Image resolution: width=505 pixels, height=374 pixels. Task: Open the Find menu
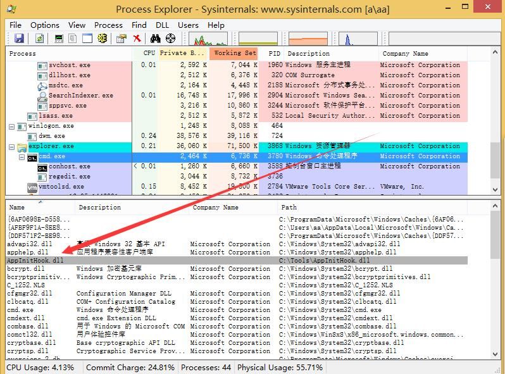tap(139, 25)
